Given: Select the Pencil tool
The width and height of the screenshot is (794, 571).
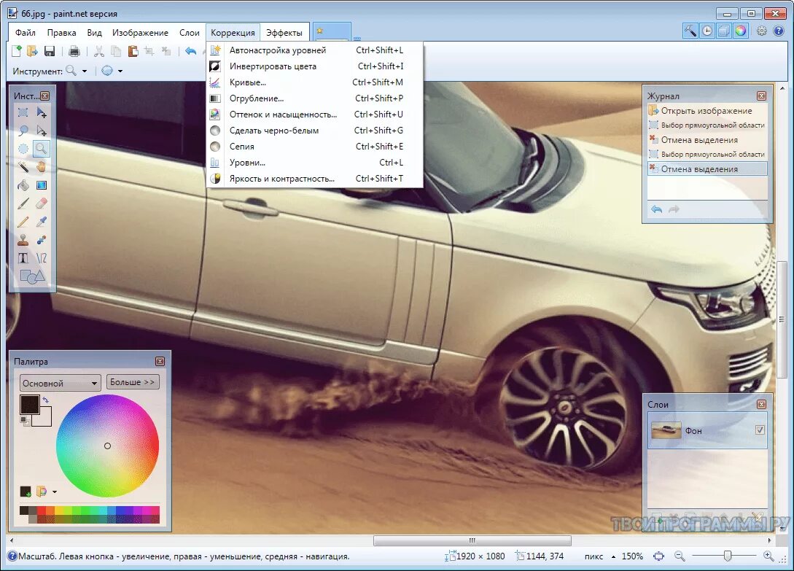Looking at the screenshot, I should coord(23,222).
